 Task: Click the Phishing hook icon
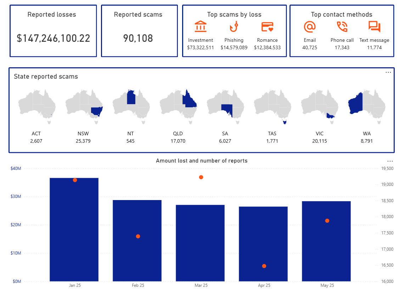tap(234, 26)
